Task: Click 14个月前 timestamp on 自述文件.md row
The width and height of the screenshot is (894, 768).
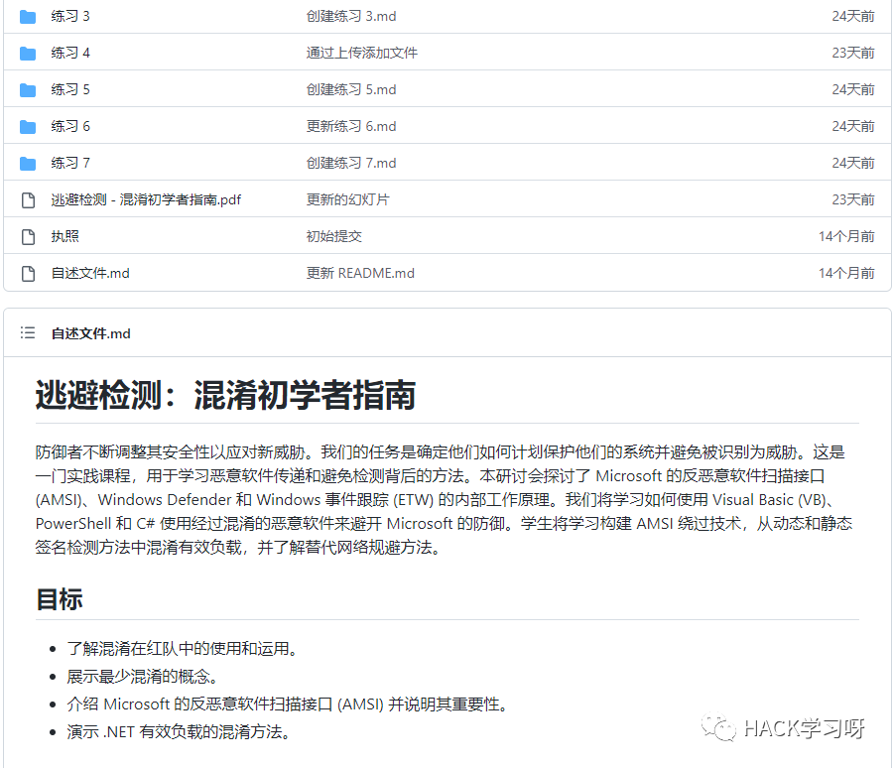Action: [846, 273]
